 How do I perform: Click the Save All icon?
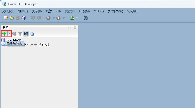(x=24, y=18)
